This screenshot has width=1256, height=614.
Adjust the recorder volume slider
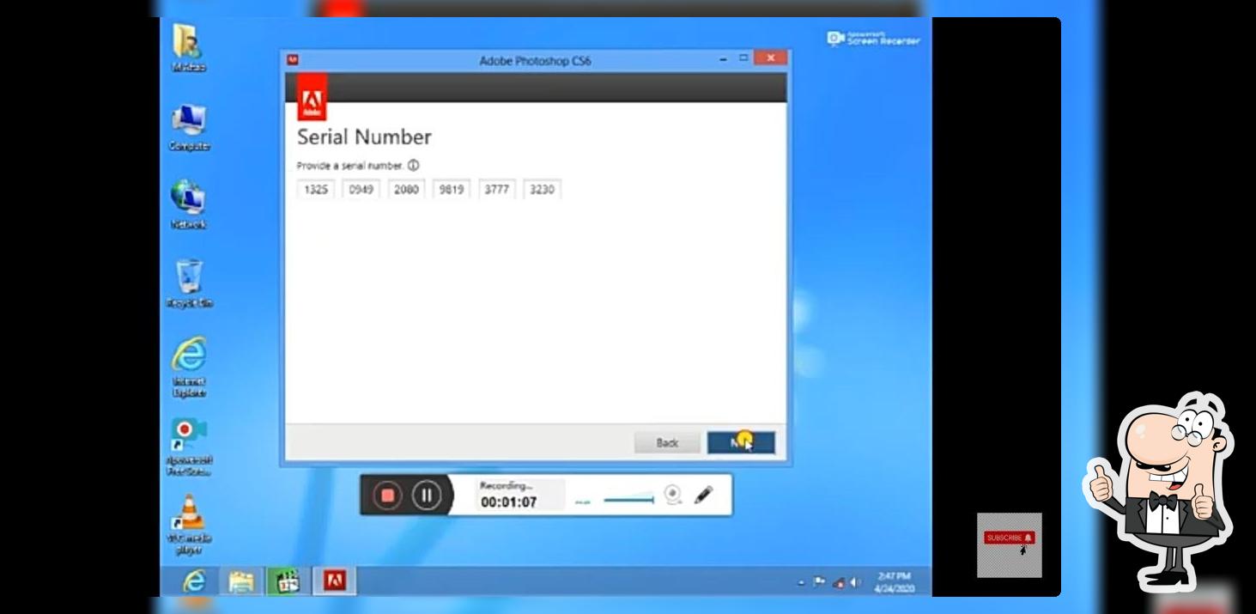point(628,499)
